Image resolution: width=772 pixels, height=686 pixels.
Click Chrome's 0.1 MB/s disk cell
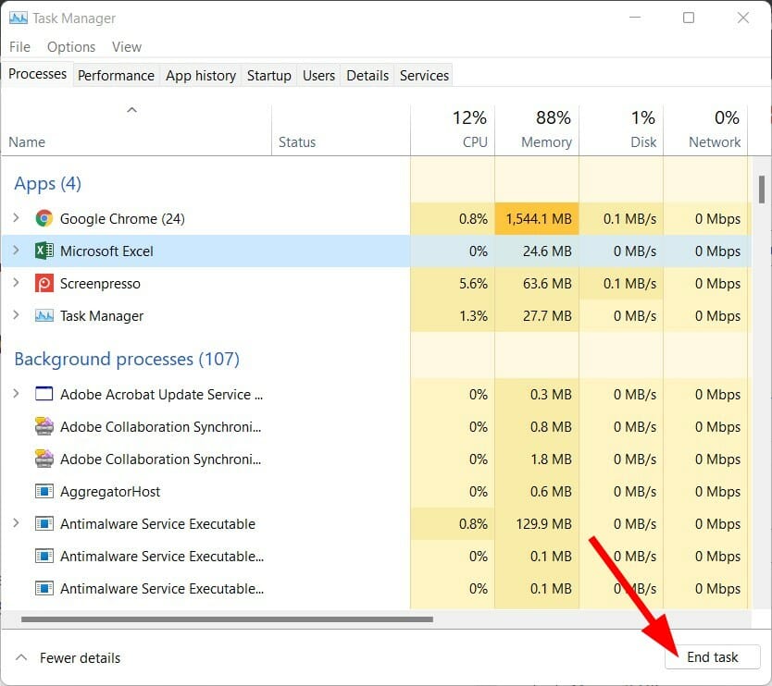tap(621, 218)
